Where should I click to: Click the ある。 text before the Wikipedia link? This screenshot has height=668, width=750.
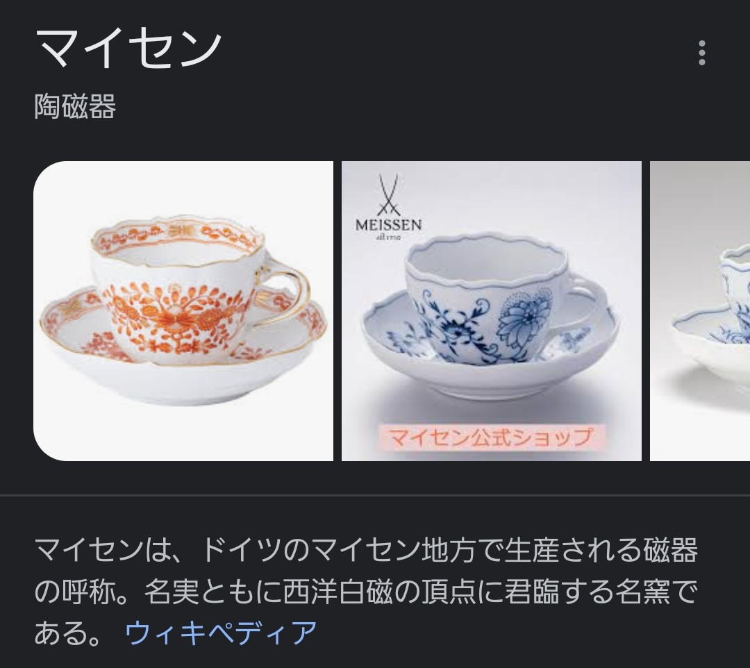(x=67, y=633)
